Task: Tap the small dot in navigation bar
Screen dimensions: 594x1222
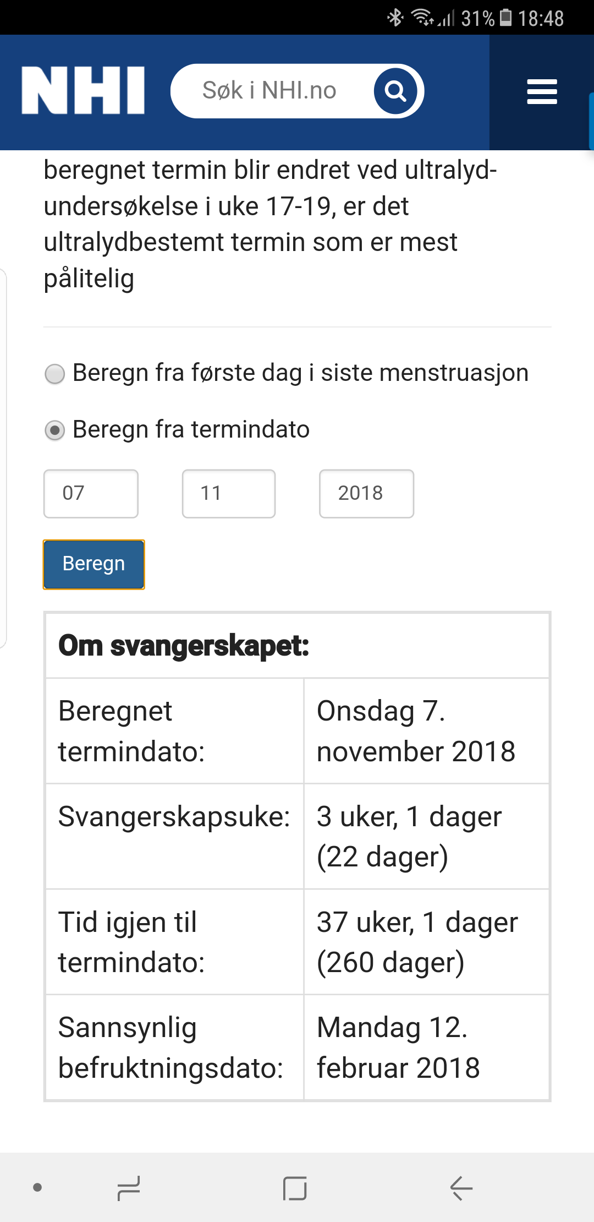Action: tap(37, 1187)
